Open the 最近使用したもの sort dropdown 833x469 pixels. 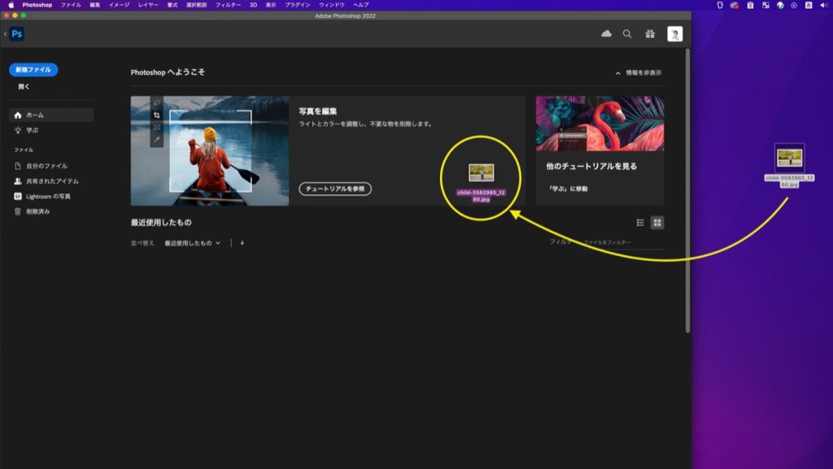coord(192,243)
